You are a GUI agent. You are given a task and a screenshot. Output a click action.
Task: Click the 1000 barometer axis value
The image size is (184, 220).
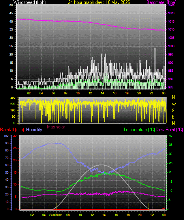pos(171,46)
